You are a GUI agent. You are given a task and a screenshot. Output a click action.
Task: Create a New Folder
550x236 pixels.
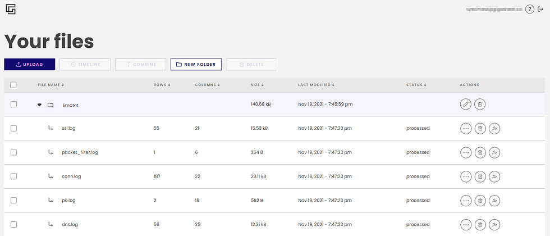pos(196,64)
